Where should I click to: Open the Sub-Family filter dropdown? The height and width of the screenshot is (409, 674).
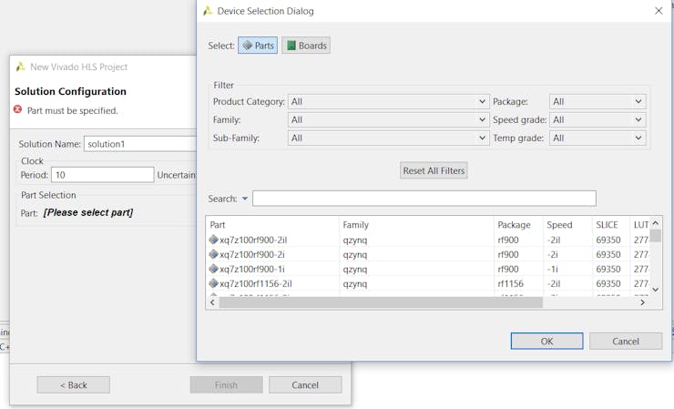[x=388, y=138]
